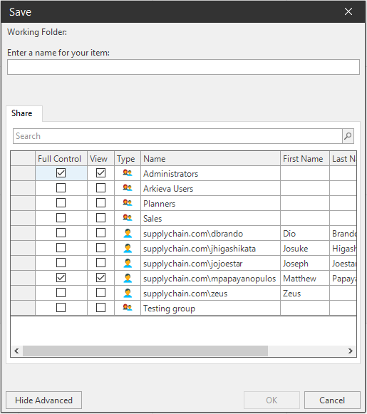Image resolution: width=367 pixels, height=414 pixels.
Task: Click the user icon for jhigashikata
Action: [128, 248]
